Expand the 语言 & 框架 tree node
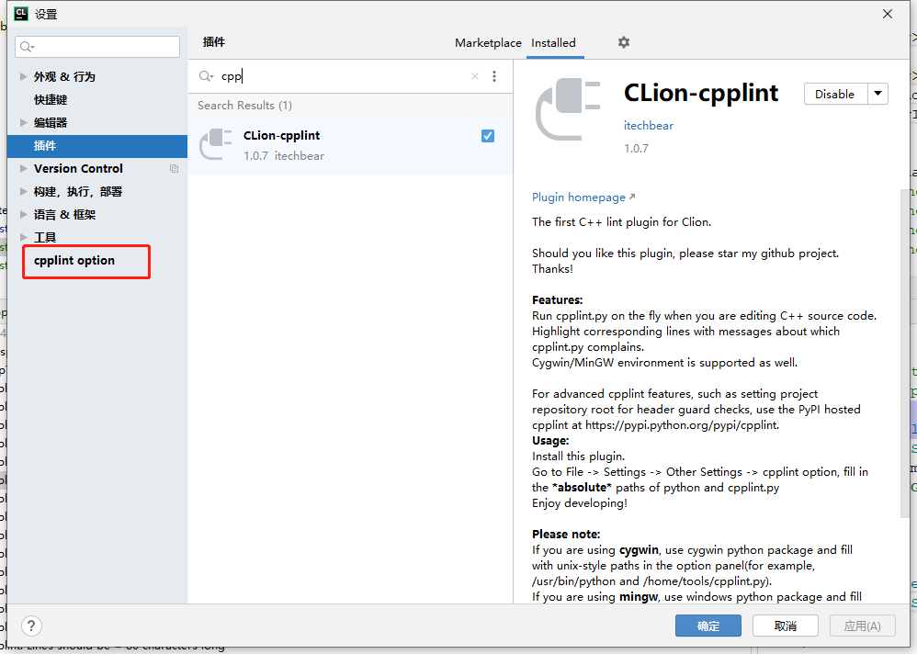This screenshot has width=917, height=654. click(23, 215)
